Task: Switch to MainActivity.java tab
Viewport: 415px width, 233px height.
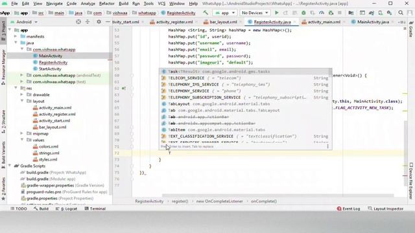Action: click(373, 22)
